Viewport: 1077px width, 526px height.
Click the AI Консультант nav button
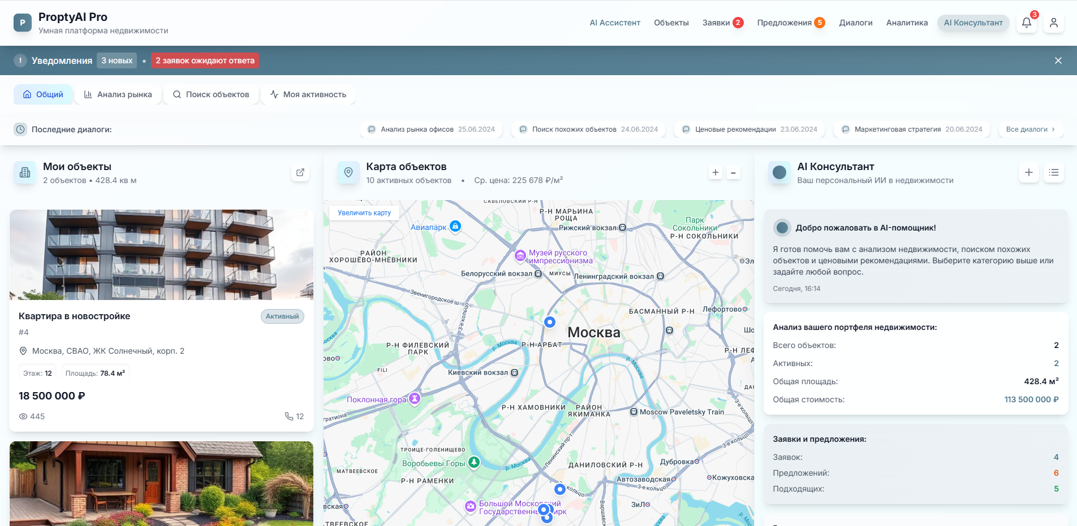pyautogui.click(x=973, y=23)
